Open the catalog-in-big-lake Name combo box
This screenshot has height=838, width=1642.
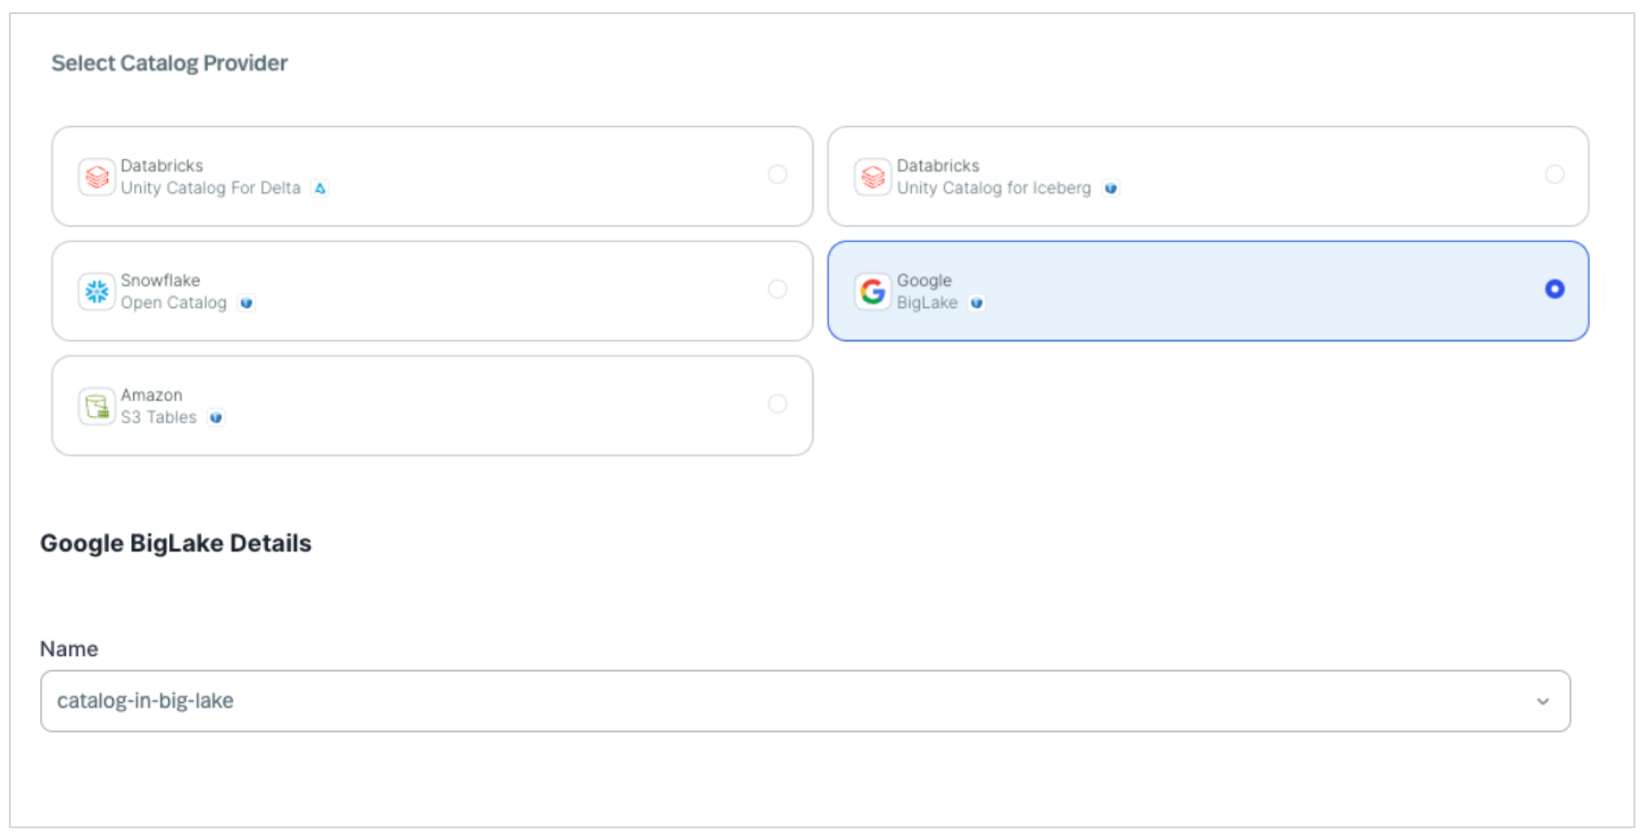point(771,701)
